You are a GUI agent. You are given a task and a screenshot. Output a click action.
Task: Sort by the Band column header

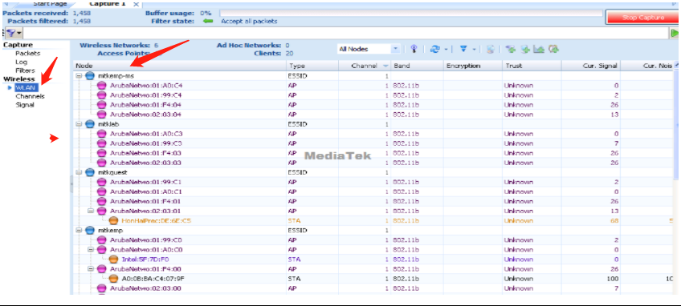(417, 66)
